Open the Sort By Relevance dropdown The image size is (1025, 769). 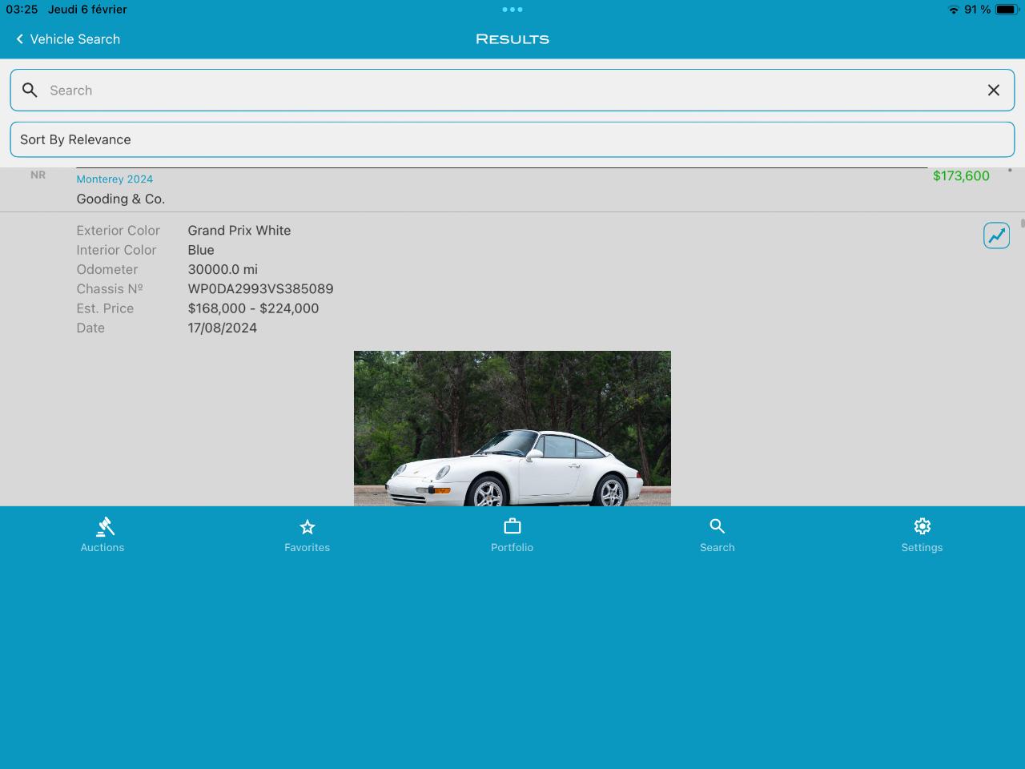pos(512,139)
